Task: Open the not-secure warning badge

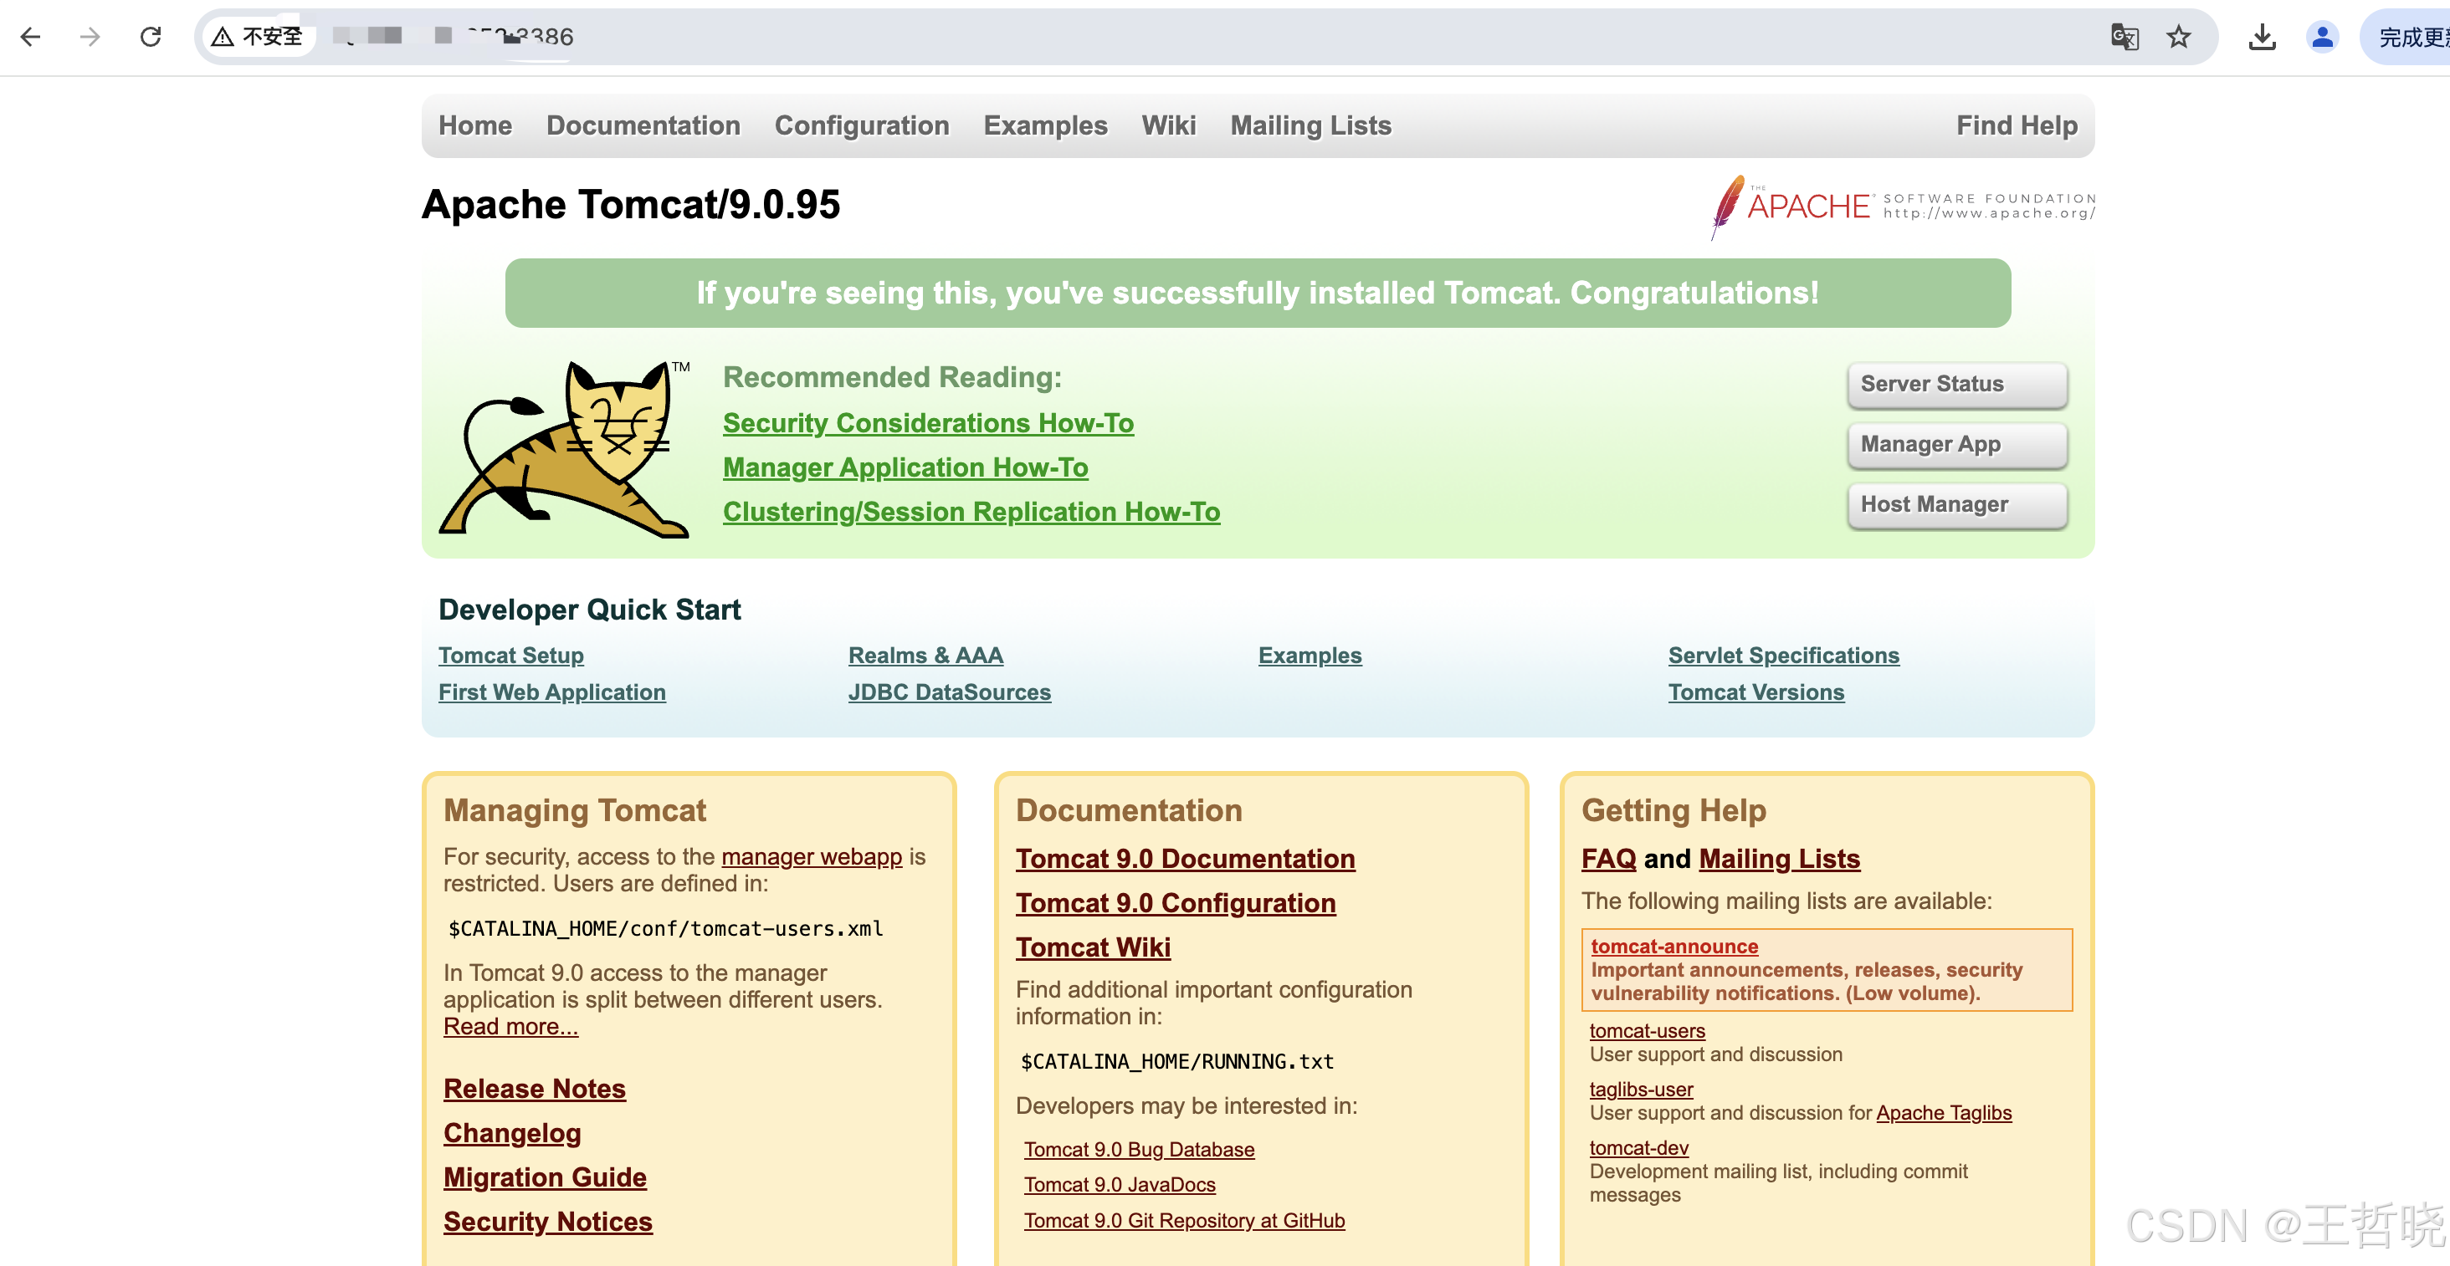Action: coord(259,37)
